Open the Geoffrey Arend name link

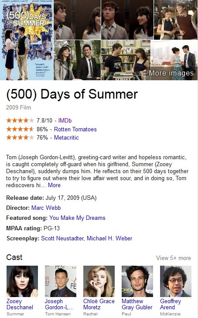click(x=171, y=304)
